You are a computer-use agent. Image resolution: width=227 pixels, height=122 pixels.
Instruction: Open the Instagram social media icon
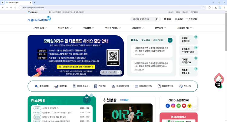[173, 106]
